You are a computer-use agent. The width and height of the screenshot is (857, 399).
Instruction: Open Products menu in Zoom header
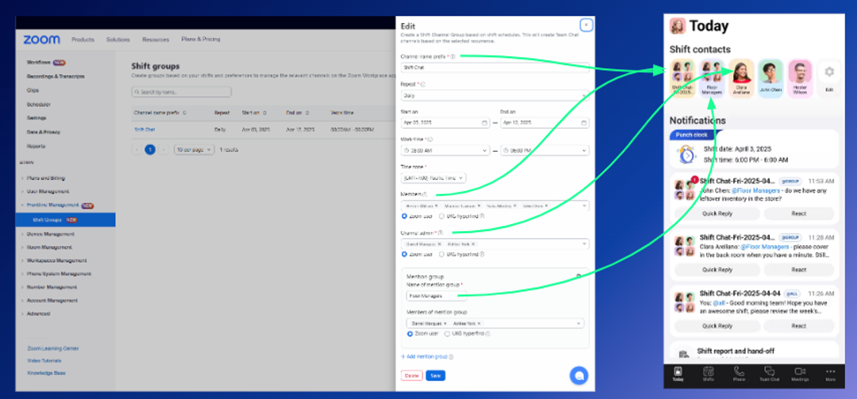pos(83,40)
